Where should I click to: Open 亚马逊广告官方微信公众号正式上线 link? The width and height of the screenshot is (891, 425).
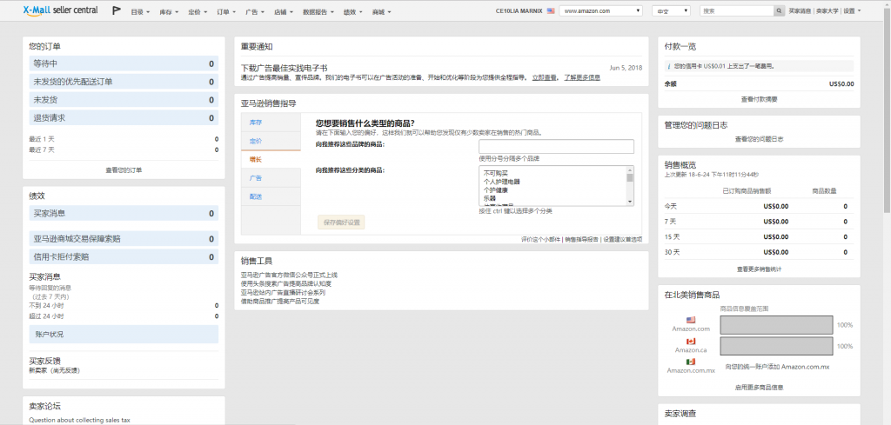click(289, 276)
